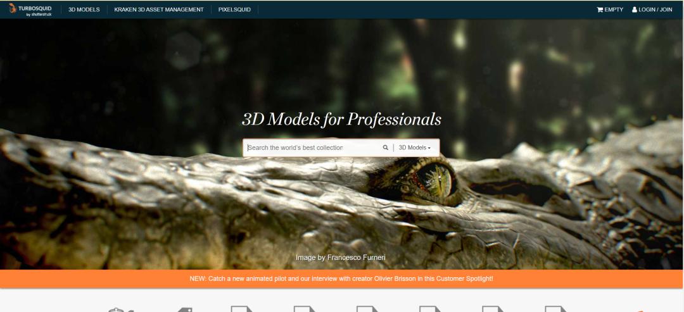This screenshot has width=684, height=312.
Task: Open the 3D Models menu
Action: click(84, 9)
